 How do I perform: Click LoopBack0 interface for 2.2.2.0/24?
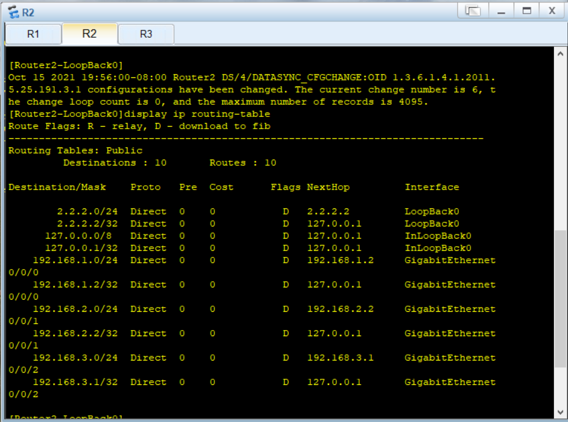pyautogui.click(x=432, y=211)
